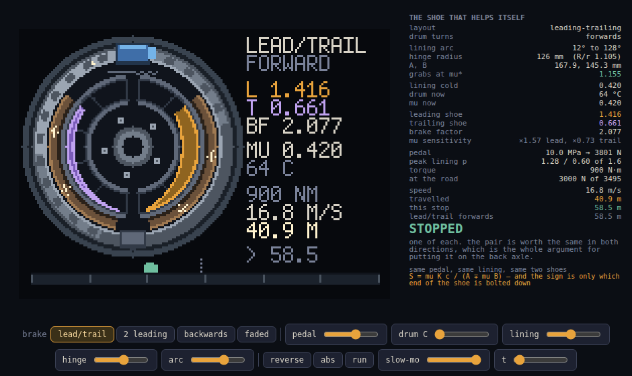
Task: Select the lead/trail brake preset
Action: click(x=82, y=334)
